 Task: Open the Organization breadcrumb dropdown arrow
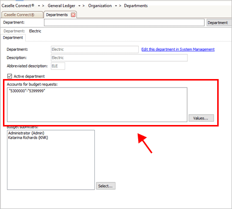(116, 6)
